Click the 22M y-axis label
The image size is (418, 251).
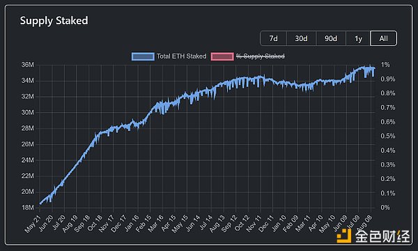point(27,176)
